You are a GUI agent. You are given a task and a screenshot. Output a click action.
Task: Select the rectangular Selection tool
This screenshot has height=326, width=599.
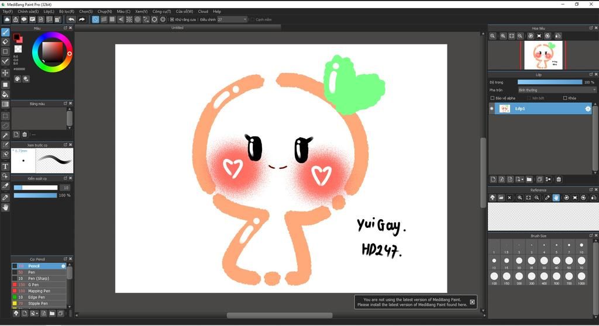(5, 116)
